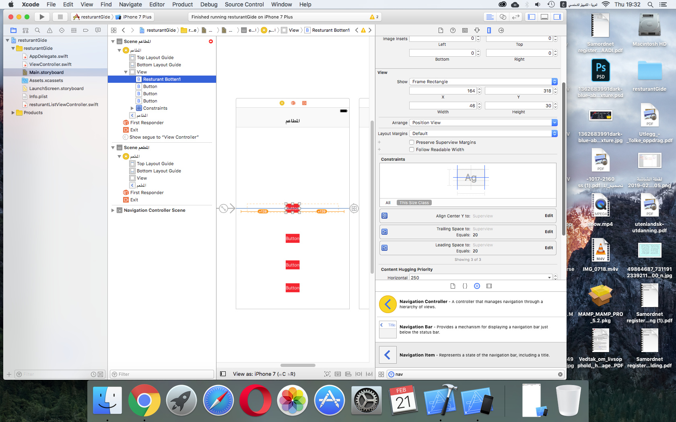Open the Attributes inspector icon

(477, 30)
